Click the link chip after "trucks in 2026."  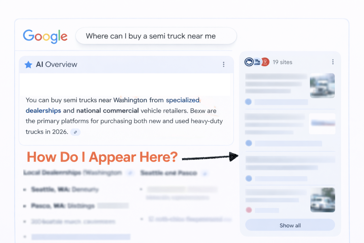point(75,132)
